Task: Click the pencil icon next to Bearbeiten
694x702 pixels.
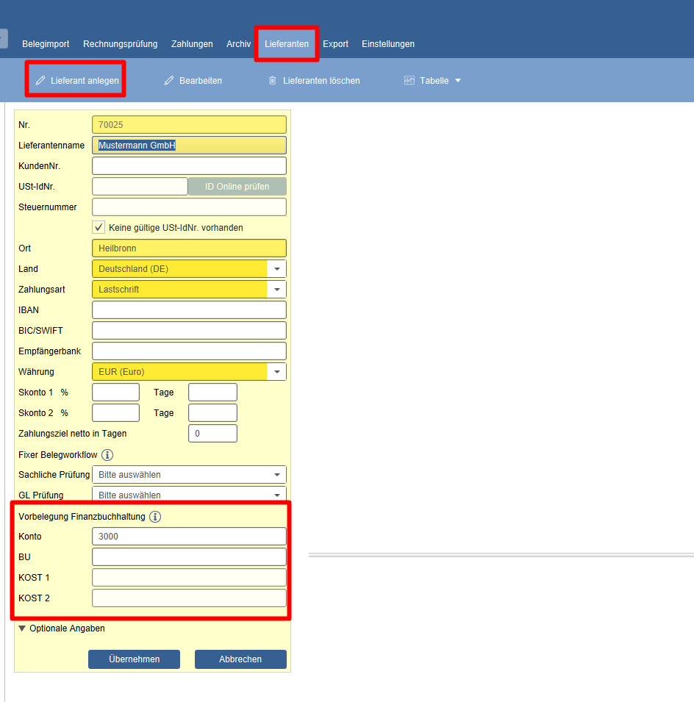Action: [169, 81]
